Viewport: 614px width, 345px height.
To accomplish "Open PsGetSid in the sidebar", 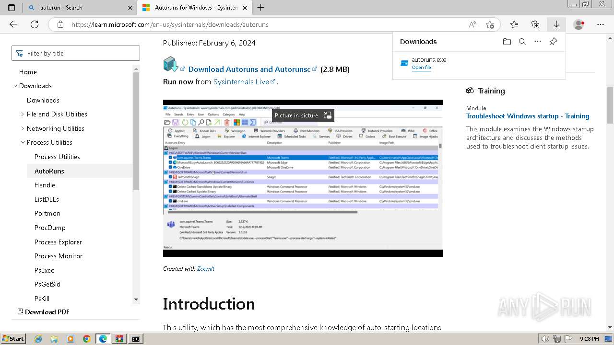I will pos(47,284).
